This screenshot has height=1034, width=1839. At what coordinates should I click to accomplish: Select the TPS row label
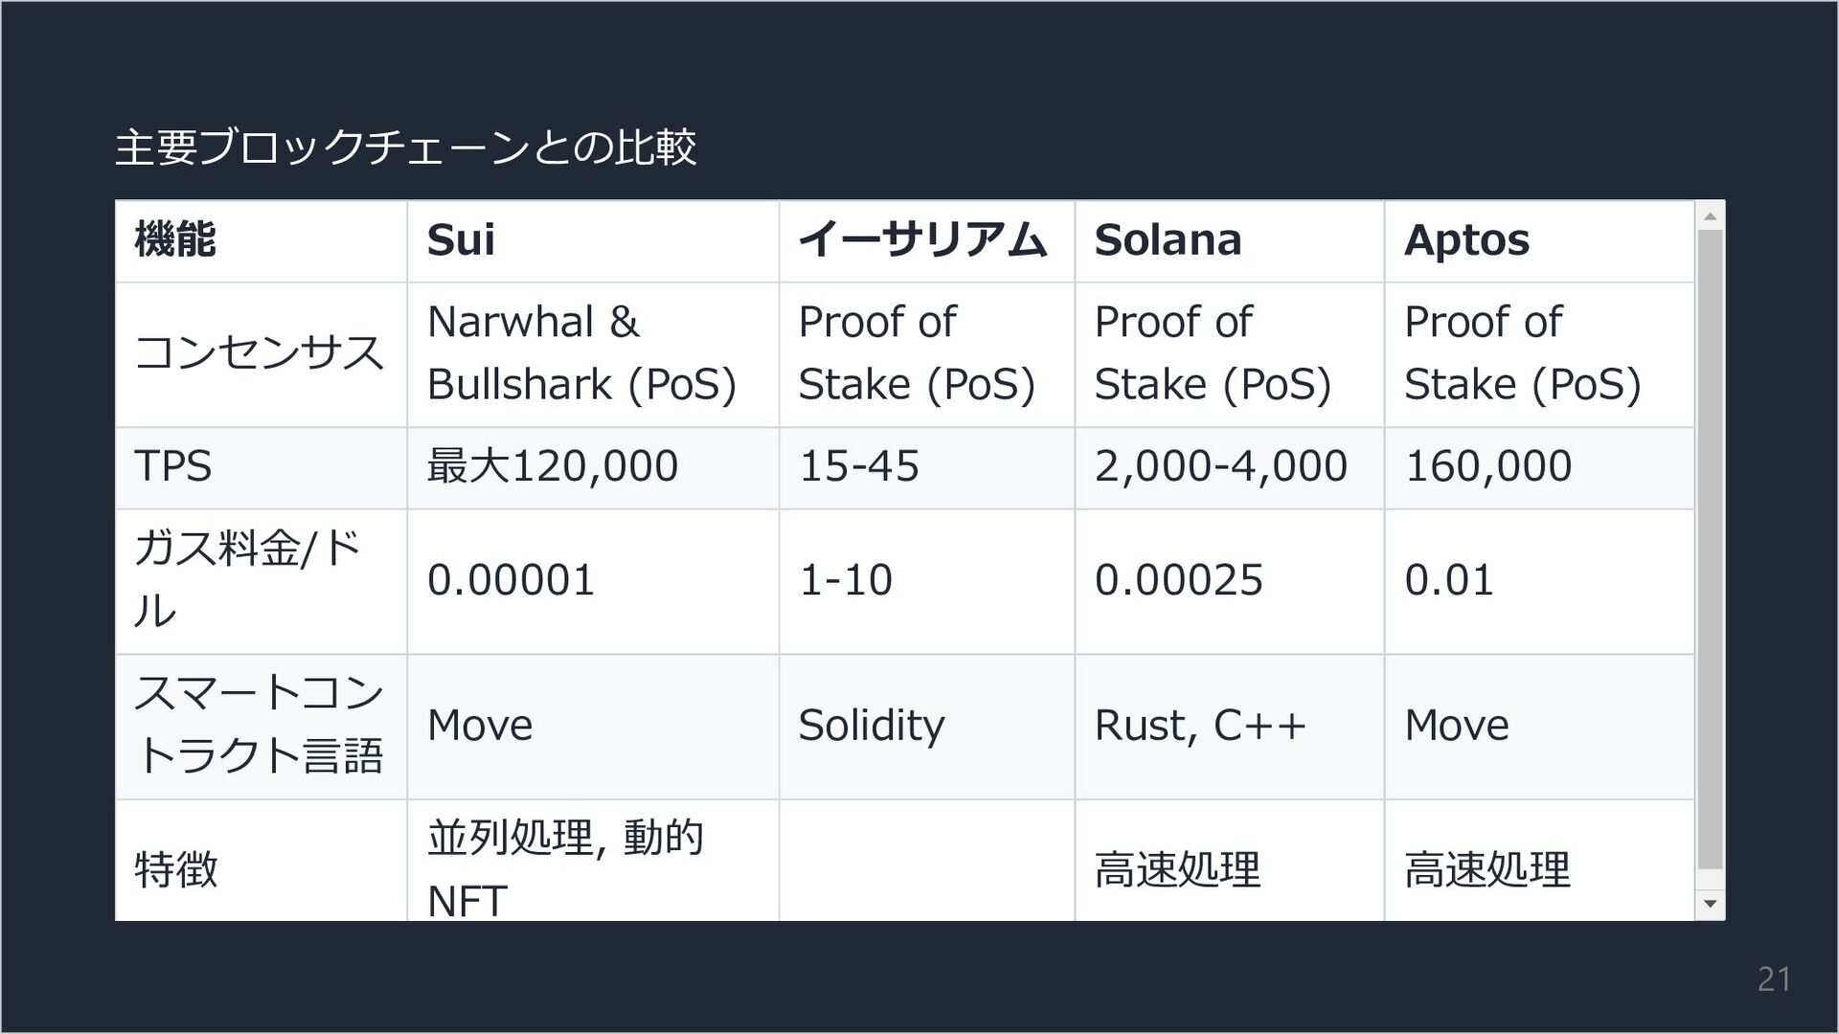(173, 466)
